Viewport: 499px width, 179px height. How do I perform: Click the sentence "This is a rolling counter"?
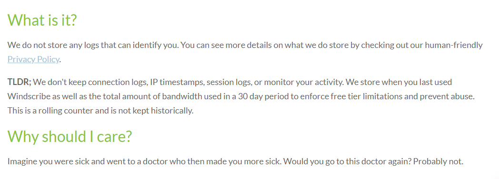[100, 111]
